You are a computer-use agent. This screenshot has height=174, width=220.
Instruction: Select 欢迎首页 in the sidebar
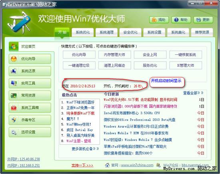pos(32,46)
